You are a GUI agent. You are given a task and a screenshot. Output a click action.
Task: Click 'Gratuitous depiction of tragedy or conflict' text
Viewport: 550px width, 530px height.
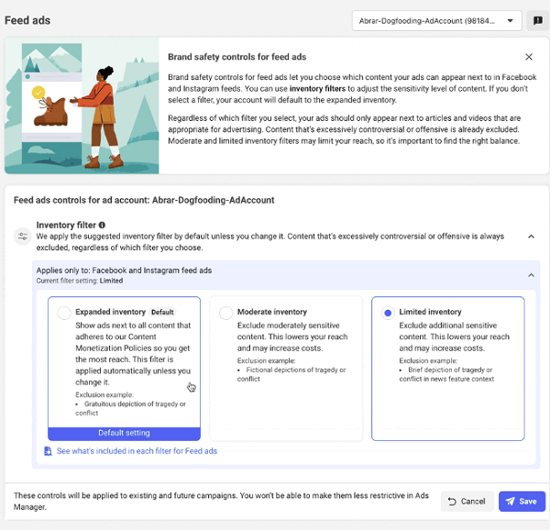pyautogui.click(x=130, y=408)
